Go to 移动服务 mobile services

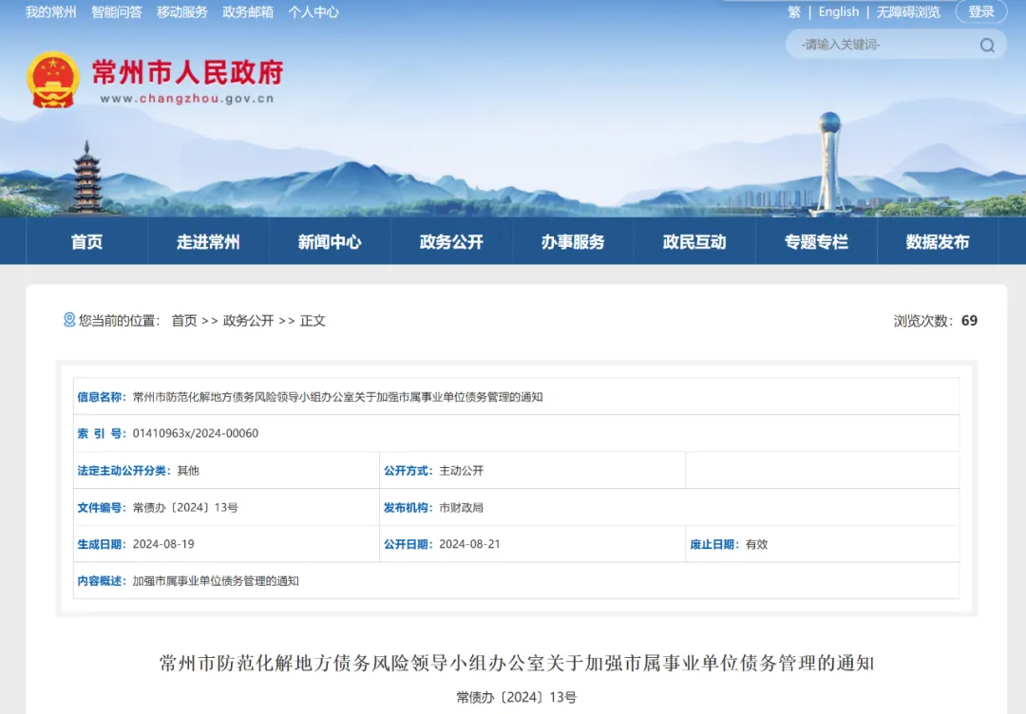(182, 12)
